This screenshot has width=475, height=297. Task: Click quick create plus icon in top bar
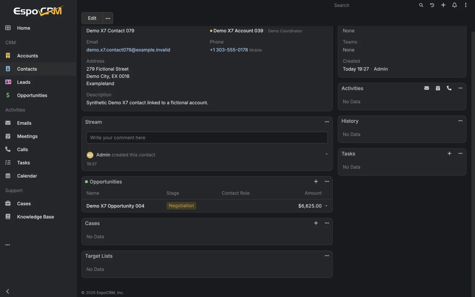click(443, 5)
